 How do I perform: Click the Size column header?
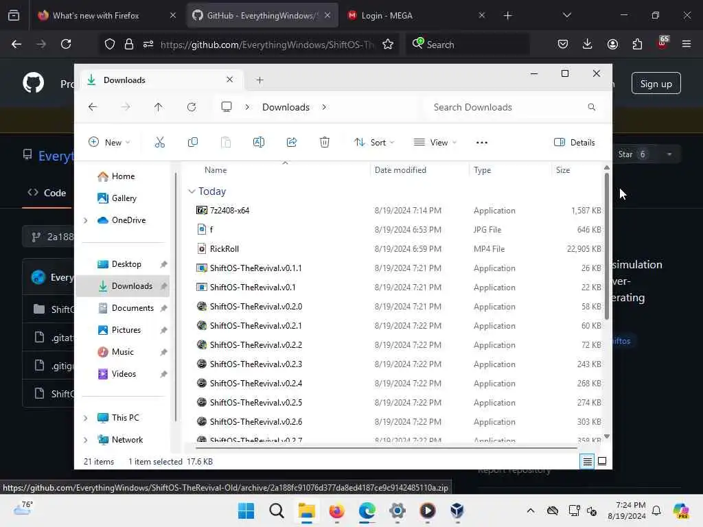pos(563,170)
